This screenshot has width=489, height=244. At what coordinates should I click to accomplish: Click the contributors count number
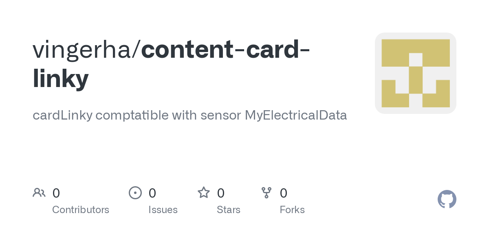(56, 193)
